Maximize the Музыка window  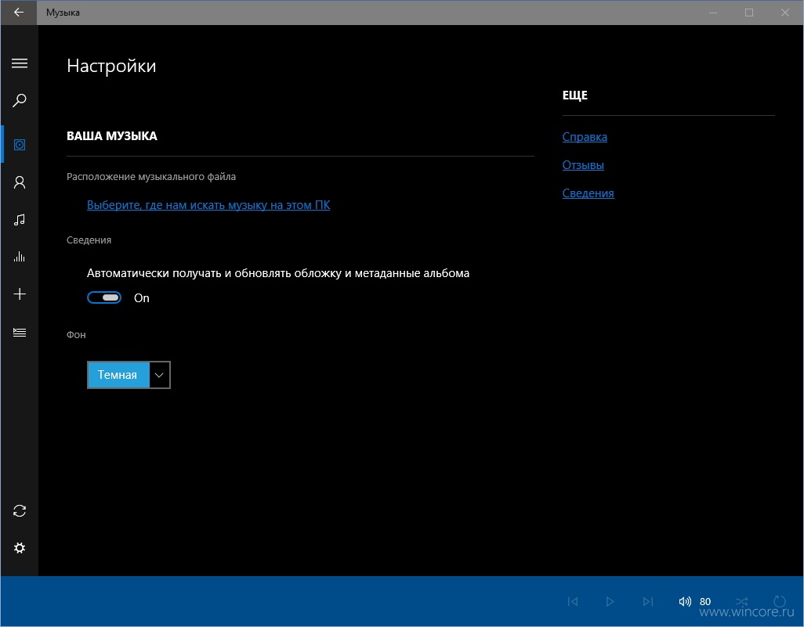749,13
